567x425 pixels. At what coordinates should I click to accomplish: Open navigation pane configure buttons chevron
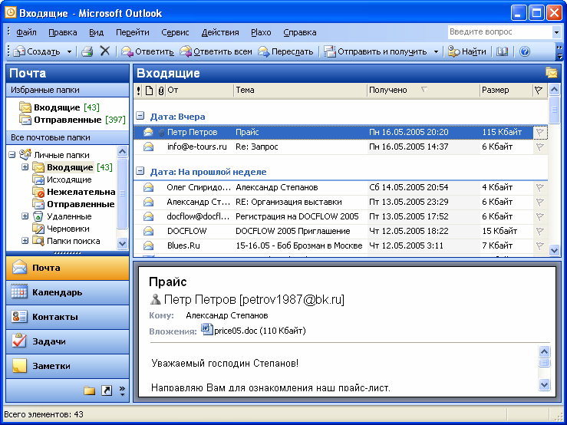pyautogui.click(x=122, y=390)
